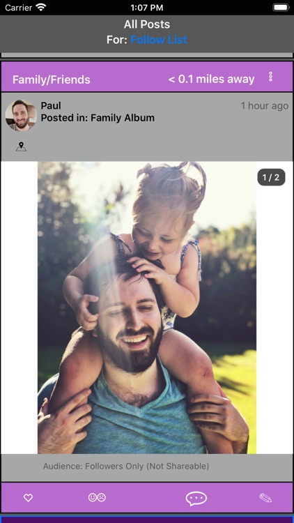The image size is (294, 523).
Task: Tap the pencil icon to edit post
Action: pos(265,498)
